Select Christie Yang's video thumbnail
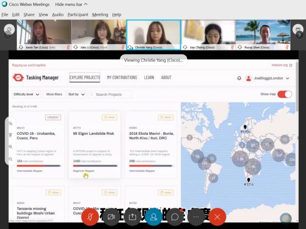The width and height of the screenshot is (306, 229). (154, 35)
